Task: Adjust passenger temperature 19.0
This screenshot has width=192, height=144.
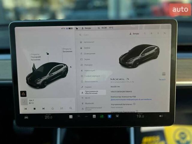Action: point(140,116)
